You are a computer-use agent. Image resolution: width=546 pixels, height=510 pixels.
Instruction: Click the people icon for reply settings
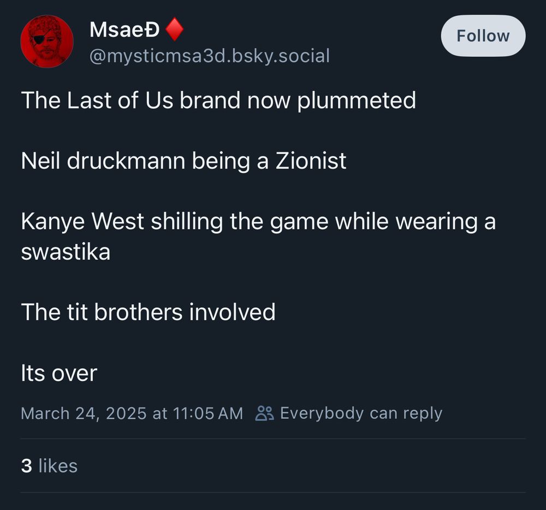pyautogui.click(x=265, y=413)
